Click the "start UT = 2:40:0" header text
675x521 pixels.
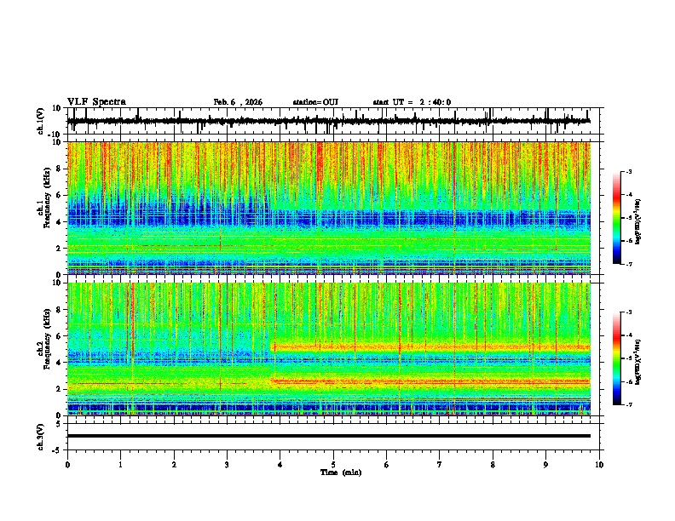[x=412, y=102]
